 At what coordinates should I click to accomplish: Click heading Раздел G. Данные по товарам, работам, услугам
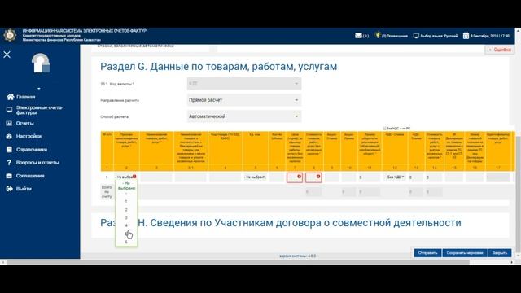(219, 67)
